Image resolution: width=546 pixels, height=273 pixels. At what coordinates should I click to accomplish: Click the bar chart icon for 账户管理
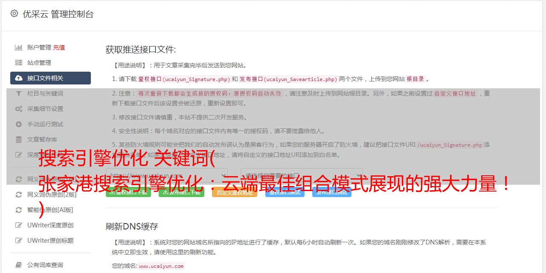[x=19, y=47]
